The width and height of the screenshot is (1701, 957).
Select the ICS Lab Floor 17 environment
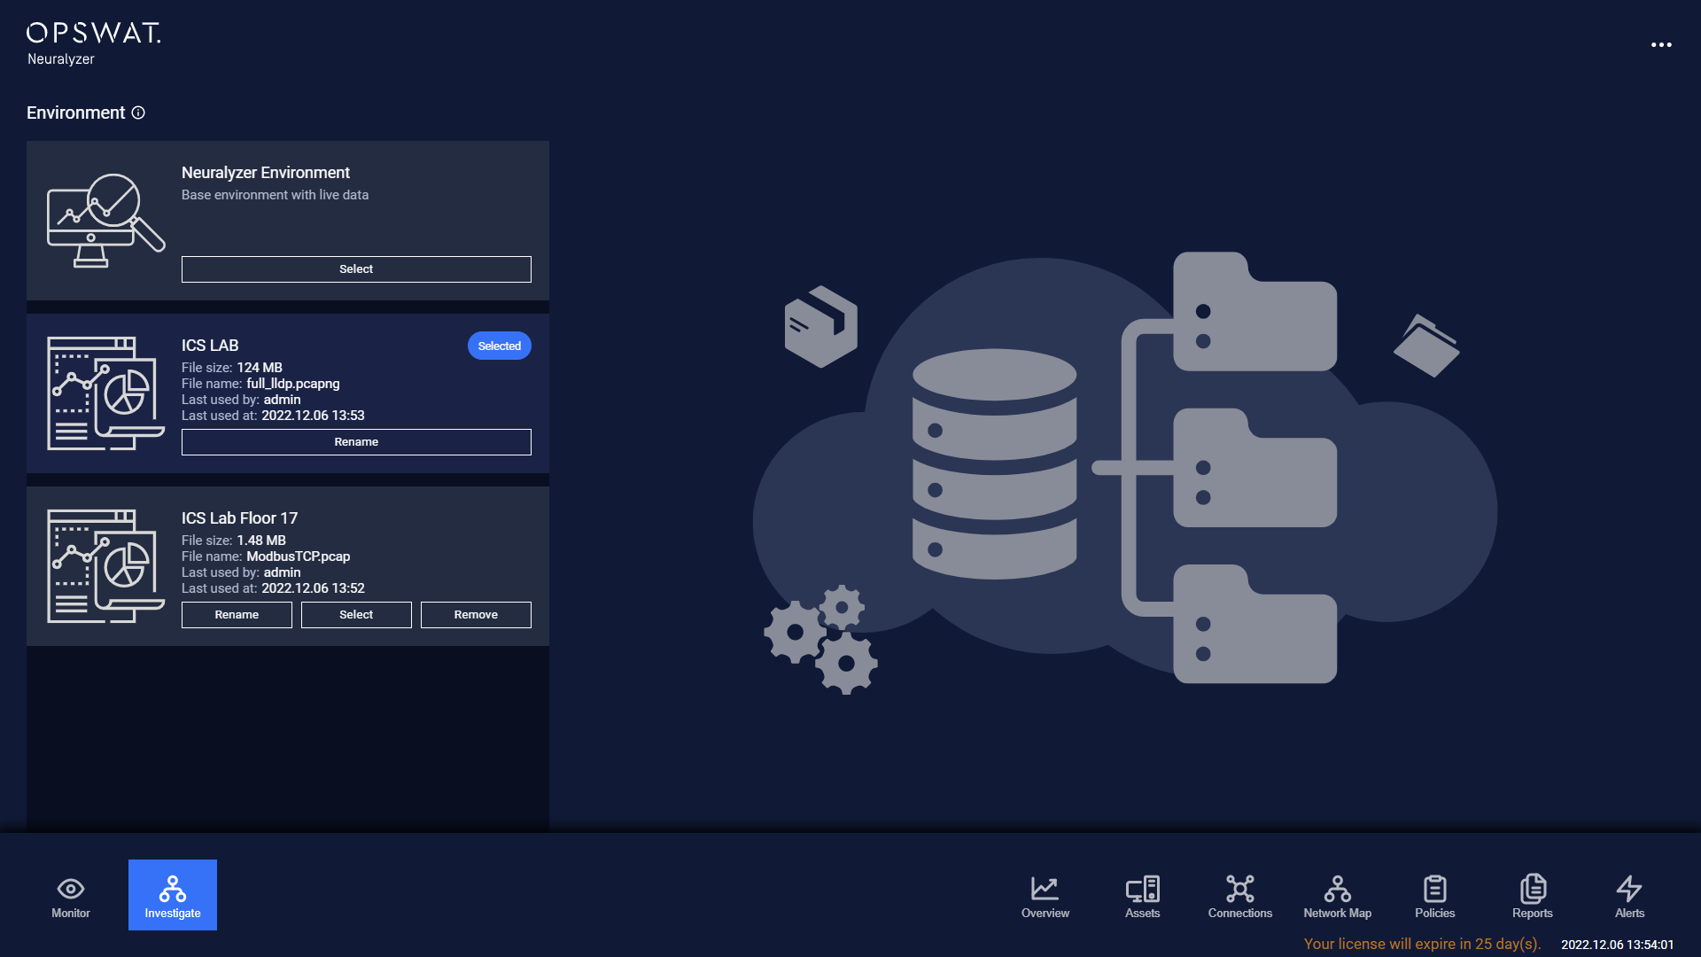point(356,615)
